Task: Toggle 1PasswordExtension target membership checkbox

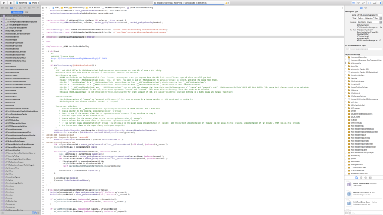Action: [x=346, y=57]
